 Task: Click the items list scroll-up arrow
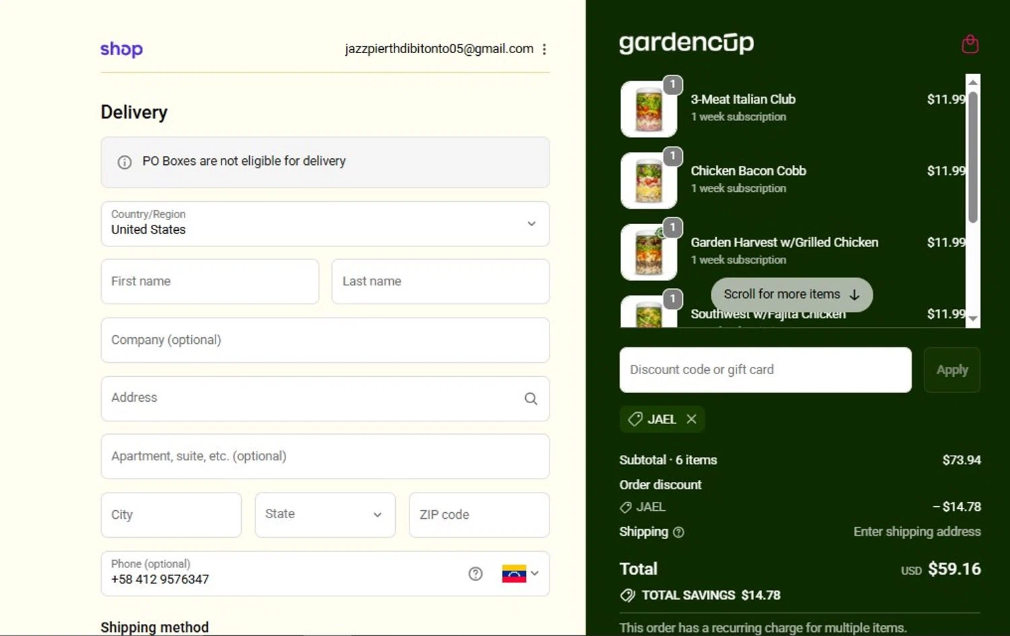click(973, 82)
